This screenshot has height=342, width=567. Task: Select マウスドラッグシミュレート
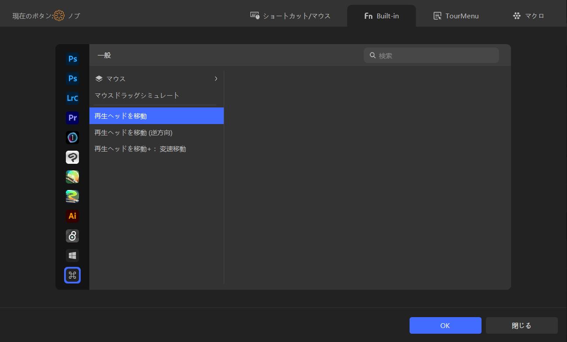coord(137,95)
